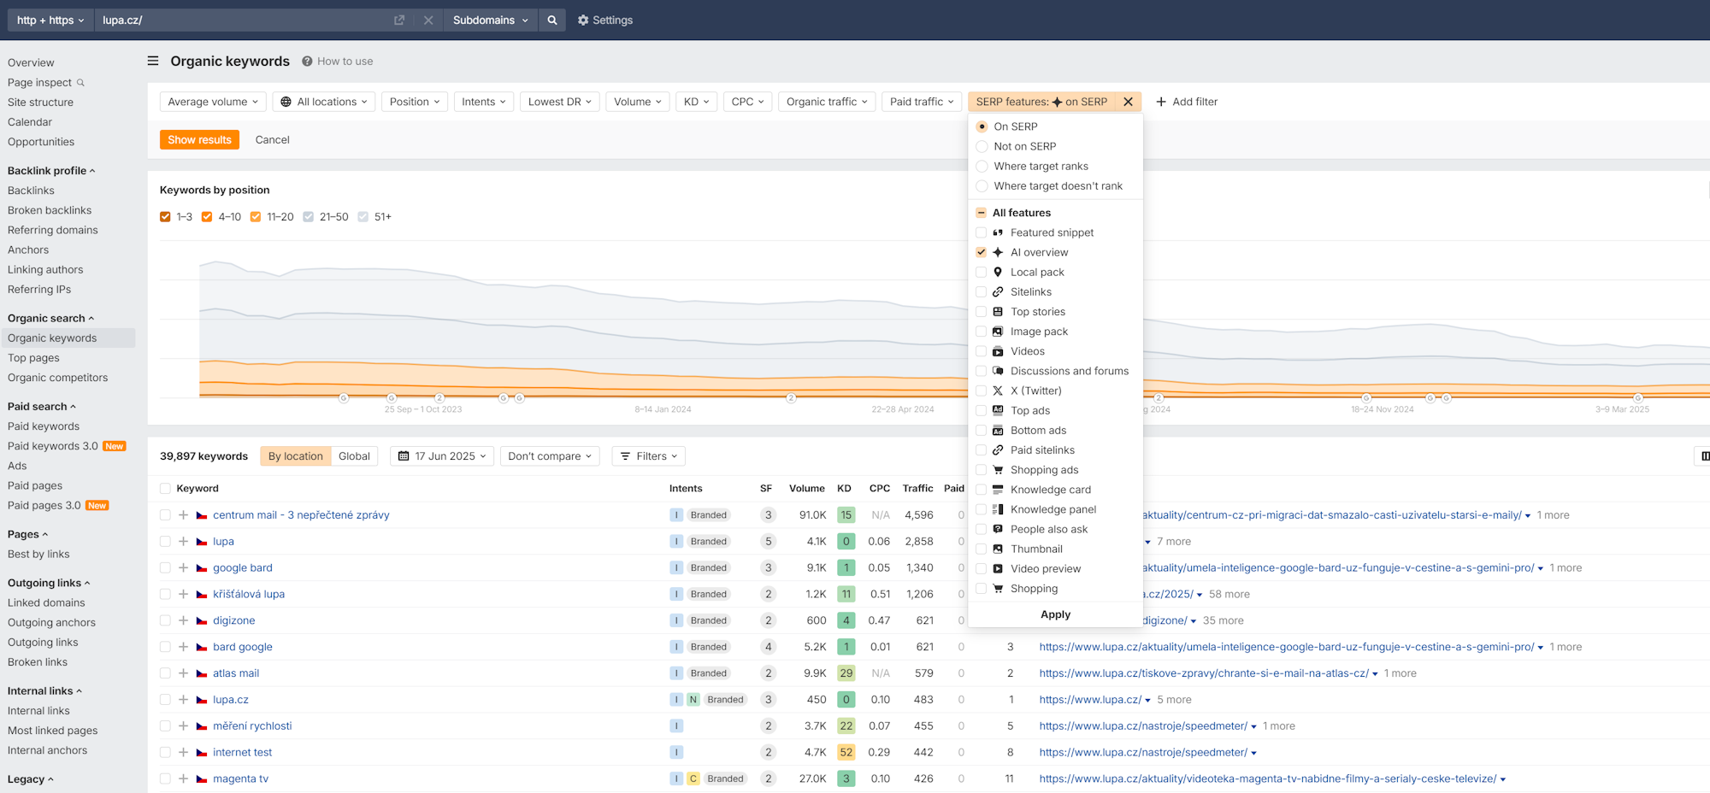The height and width of the screenshot is (793, 1710).
Task: Open the Organic traffic filter dropdown
Action: pos(826,102)
